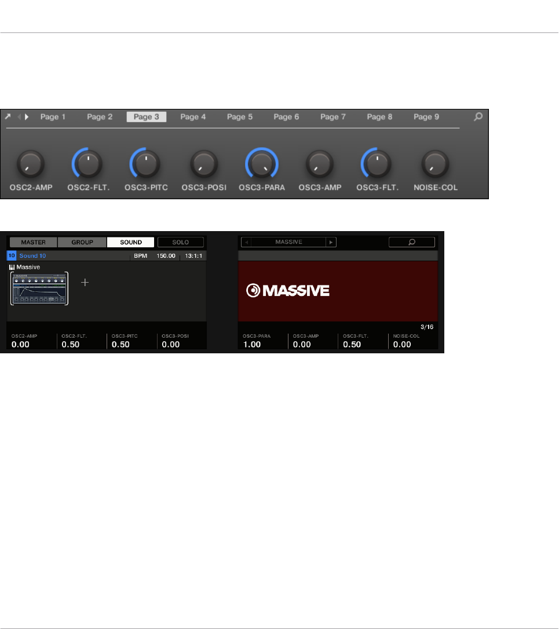Click the OSC2-AMP knob
The width and height of the screenshot is (559, 629).
(x=31, y=164)
